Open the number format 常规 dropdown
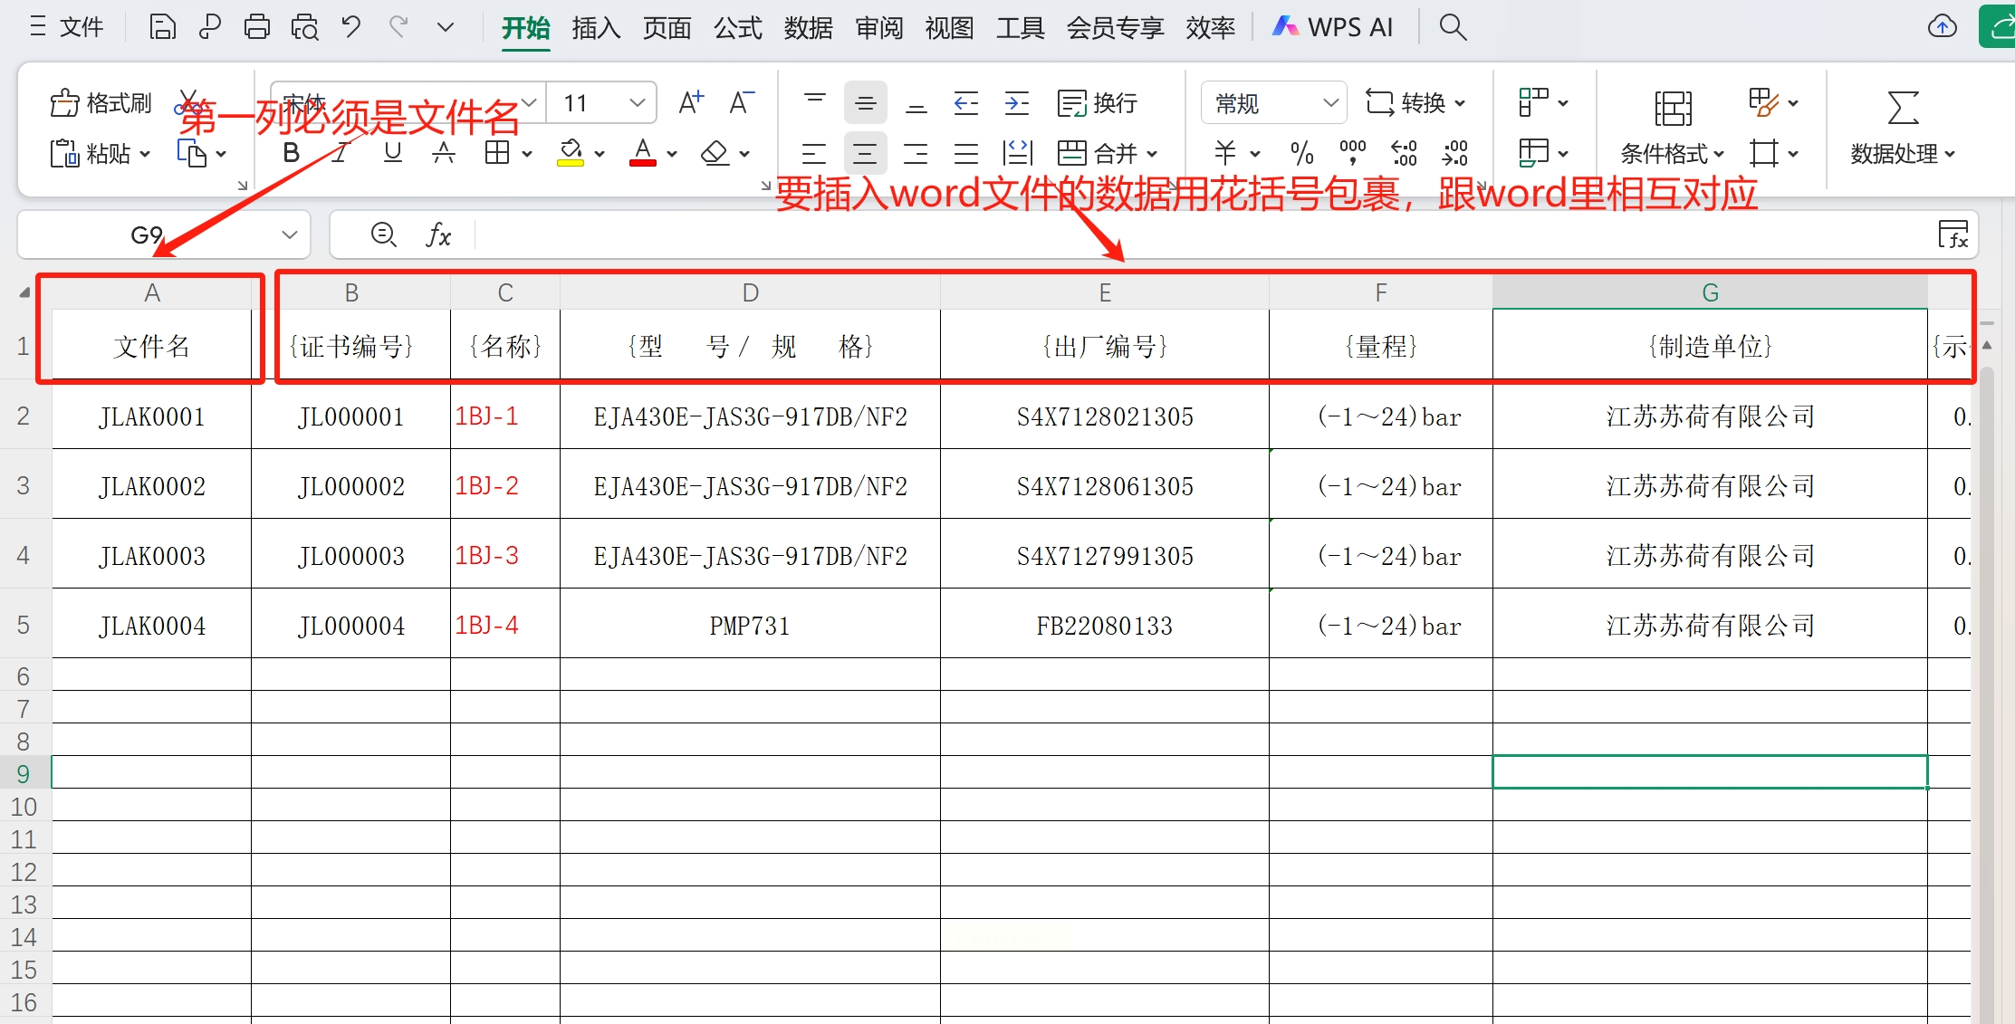 pos(1330,103)
